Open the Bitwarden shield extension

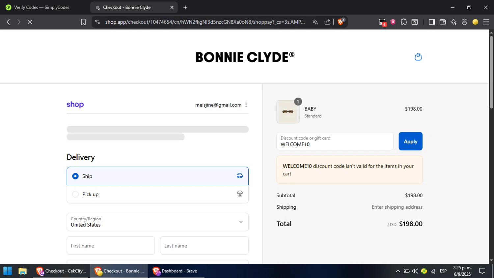click(393, 22)
